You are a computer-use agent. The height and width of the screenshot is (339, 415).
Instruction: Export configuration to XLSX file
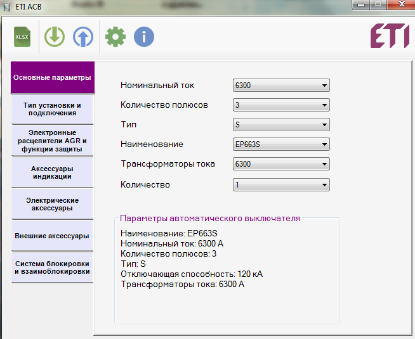[x=22, y=37]
